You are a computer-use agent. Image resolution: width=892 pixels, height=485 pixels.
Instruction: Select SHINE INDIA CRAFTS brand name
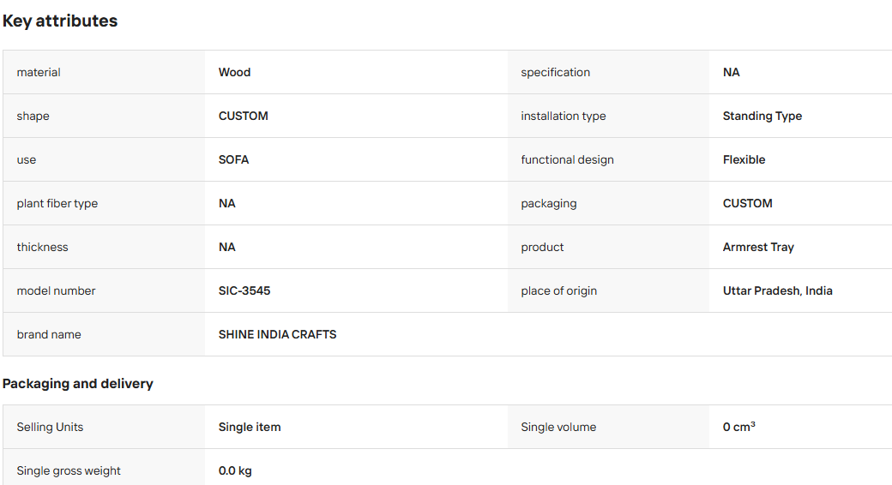(277, 334)
